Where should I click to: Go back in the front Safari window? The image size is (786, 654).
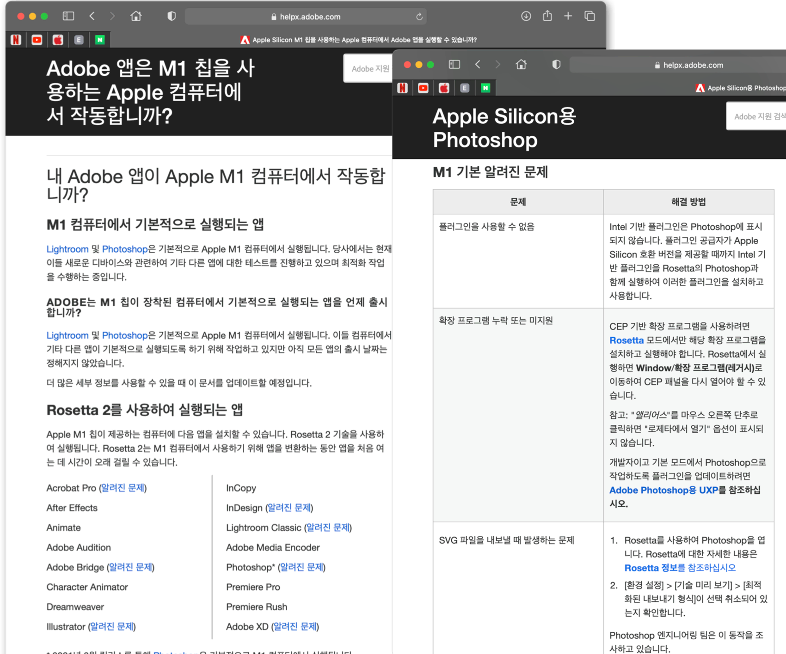478,65
